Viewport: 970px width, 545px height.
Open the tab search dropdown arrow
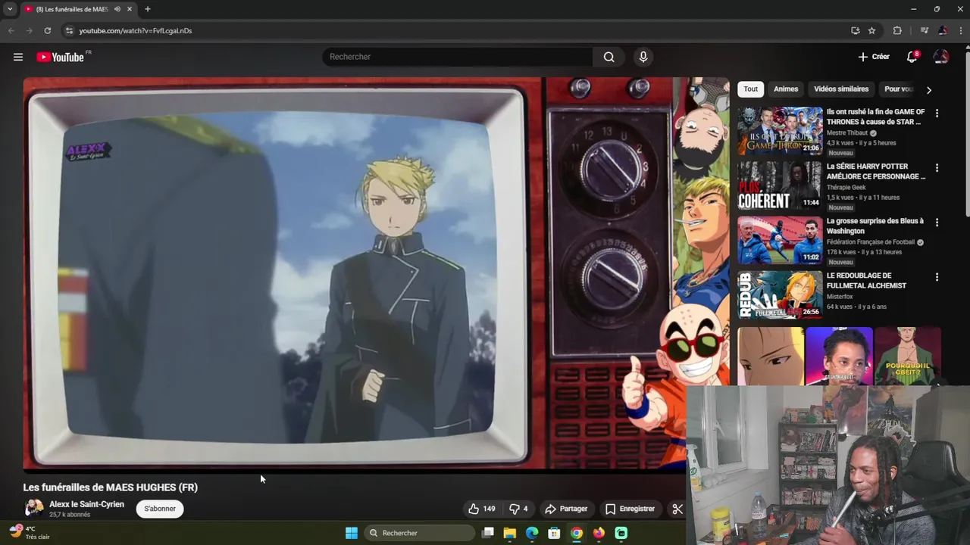pos(10,9)
